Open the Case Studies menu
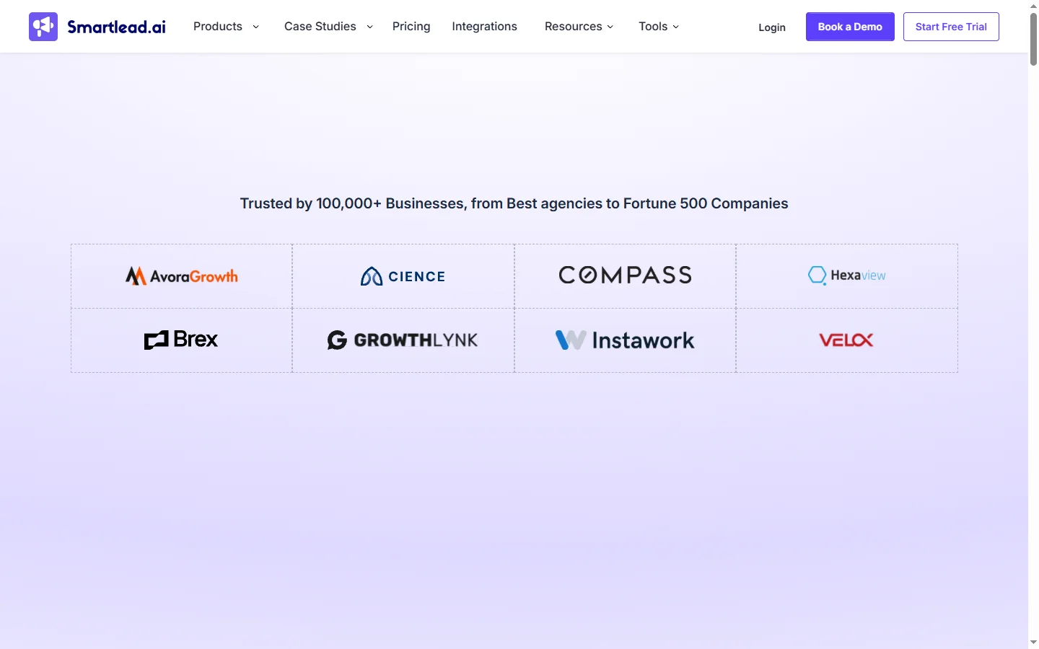Image resolution: width=1039 pixels, height=649 pixels. (320, 27)
